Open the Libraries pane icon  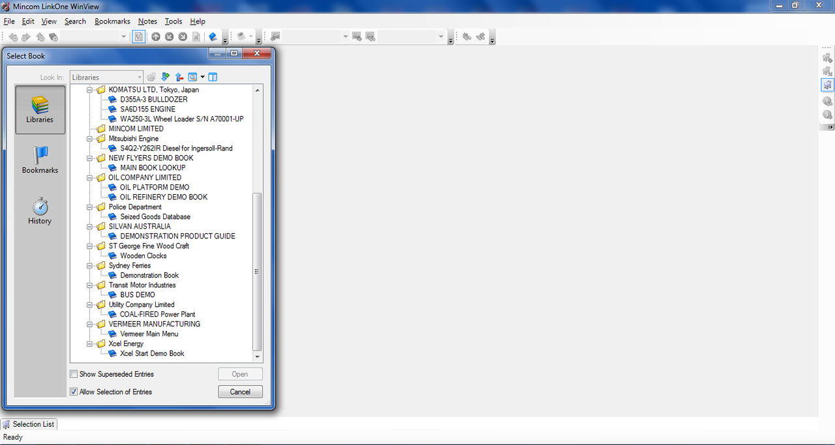coord(40,105)
